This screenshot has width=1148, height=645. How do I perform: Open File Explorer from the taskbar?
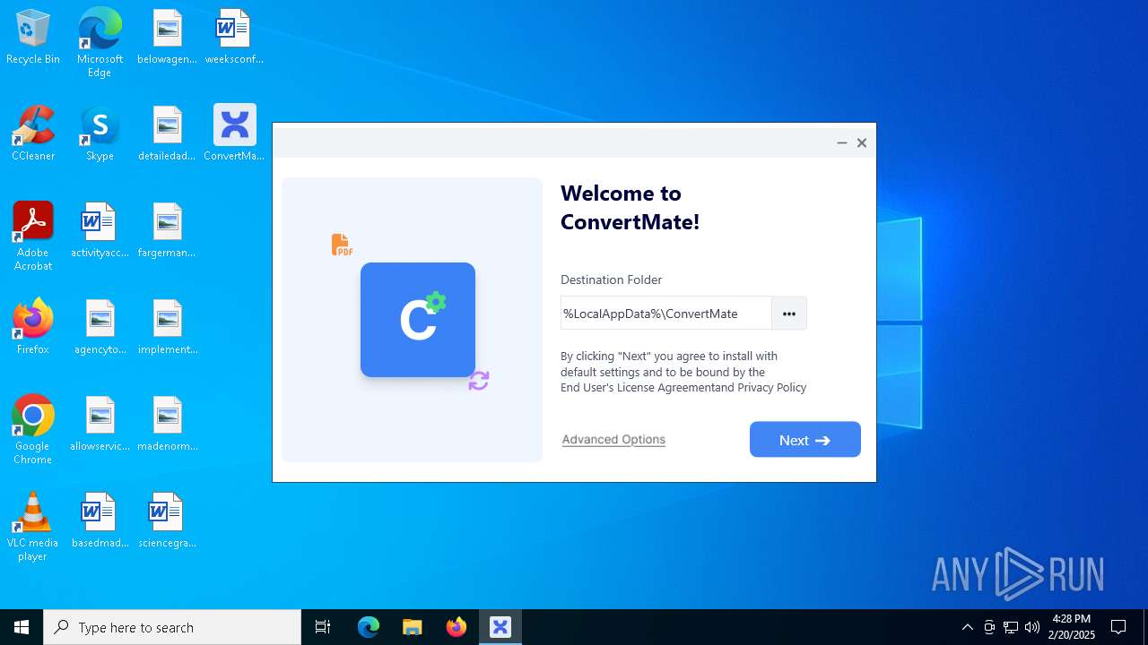413,627
